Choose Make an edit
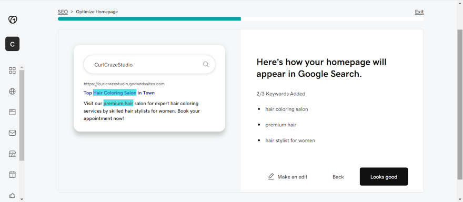The width and height of the screenshot is (463, 202). 288,177
